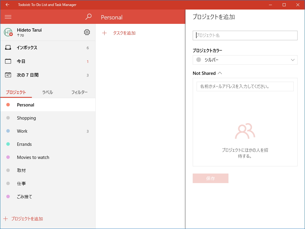Screen dimensions: 305x229
Task: Select the Movies to watch project
Action: click(x=33, y=157)
